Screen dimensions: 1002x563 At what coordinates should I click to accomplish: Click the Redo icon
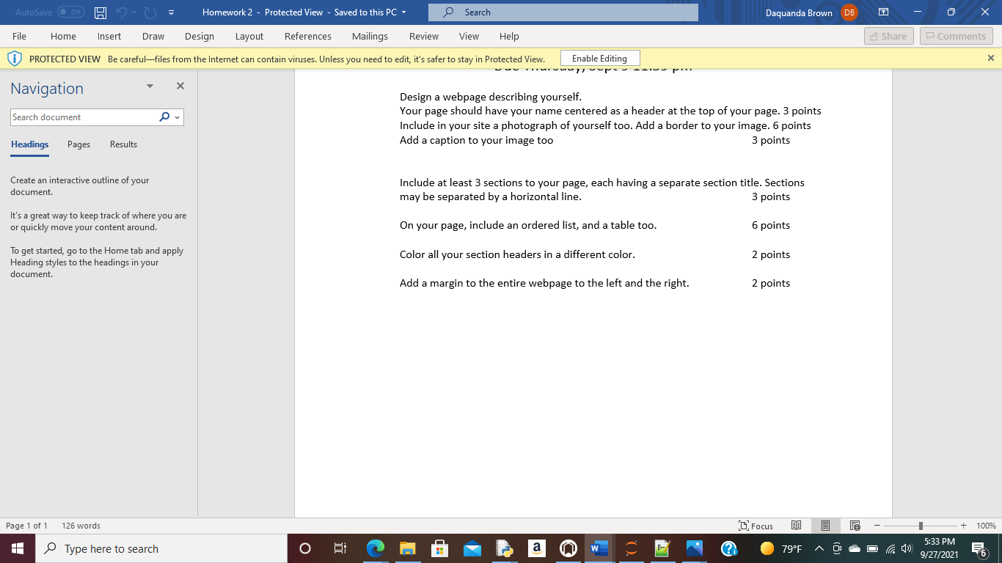pos(148,12)
